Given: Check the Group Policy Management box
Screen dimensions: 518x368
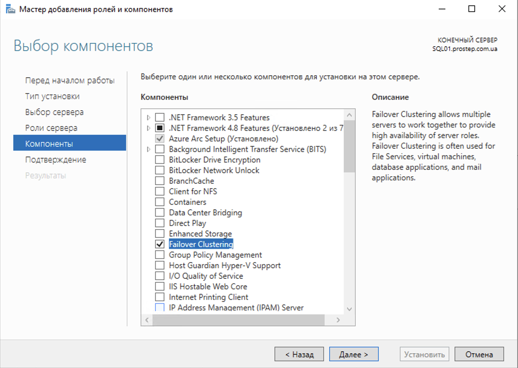Looking at the screenshot, I should coord(160,255).
